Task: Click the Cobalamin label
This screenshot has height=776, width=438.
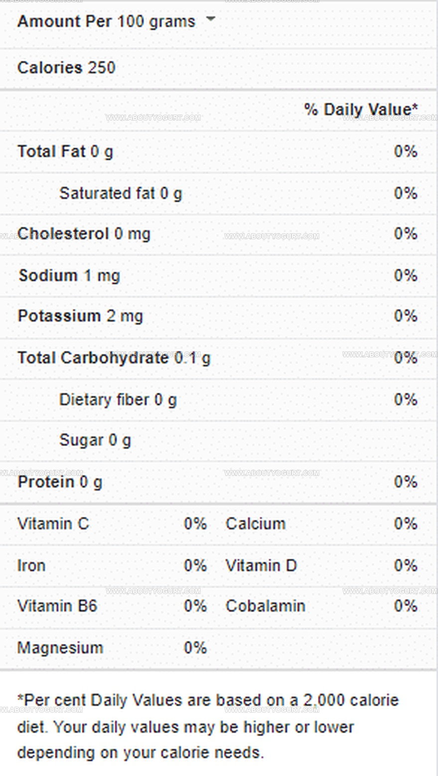Action: pos(266,606)
